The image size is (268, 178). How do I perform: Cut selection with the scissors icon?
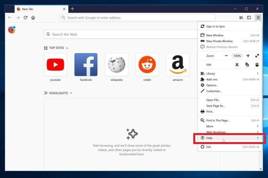pyautogui.click(x=237, y=65)
